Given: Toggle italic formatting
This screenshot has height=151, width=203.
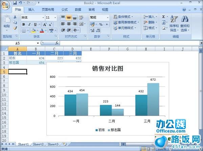Looking at the screenshot, I should 29,24.
